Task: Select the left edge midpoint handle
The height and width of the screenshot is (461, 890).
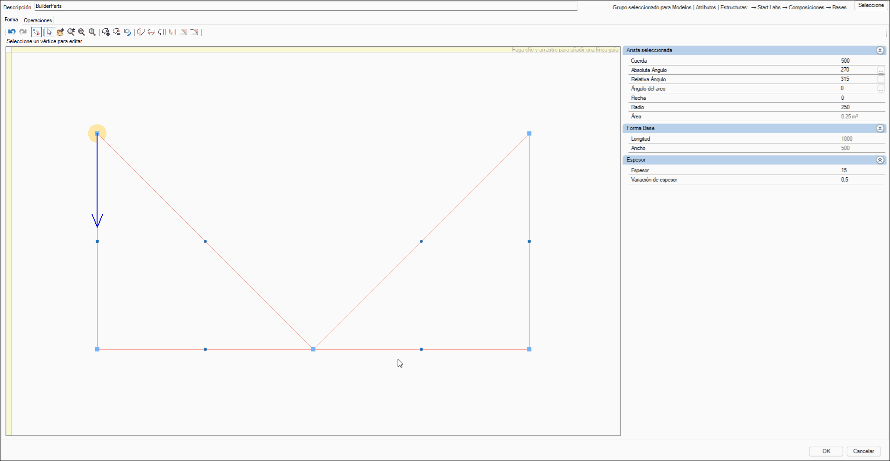Action: pyautogui.click(x=97, y=241)
